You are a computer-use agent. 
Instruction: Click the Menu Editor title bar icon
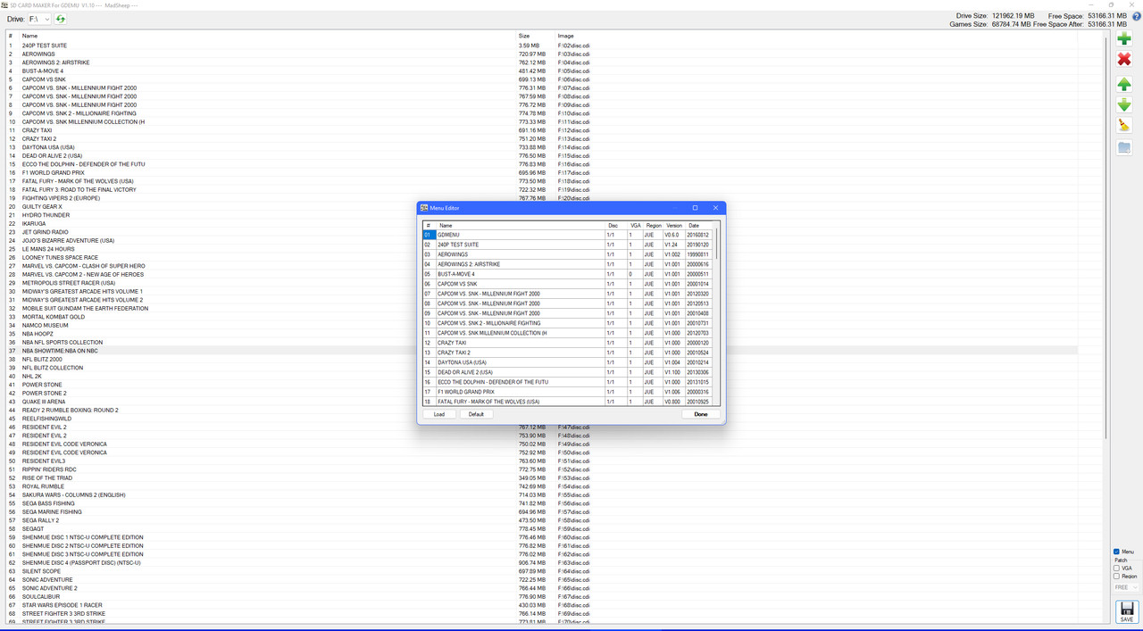point(424,208)
